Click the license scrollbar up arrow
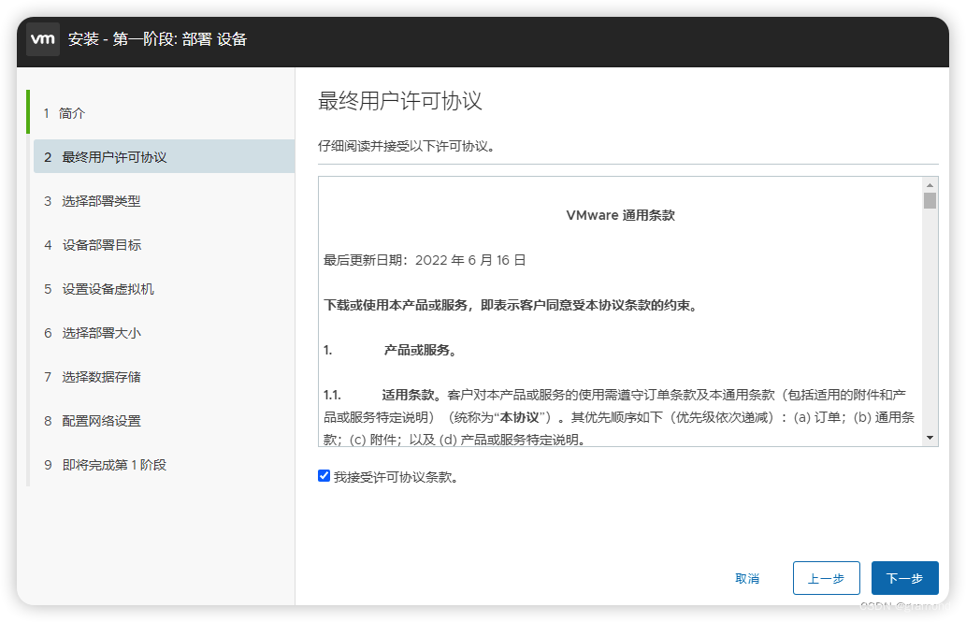 tap(930, 185)
